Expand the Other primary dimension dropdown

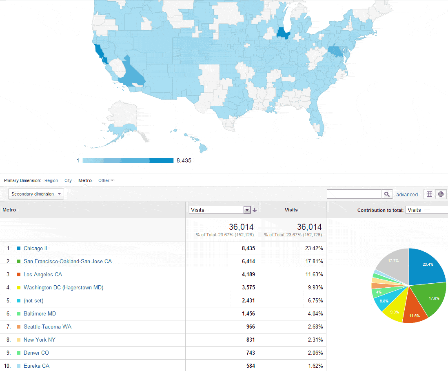[x=106, y=180]
